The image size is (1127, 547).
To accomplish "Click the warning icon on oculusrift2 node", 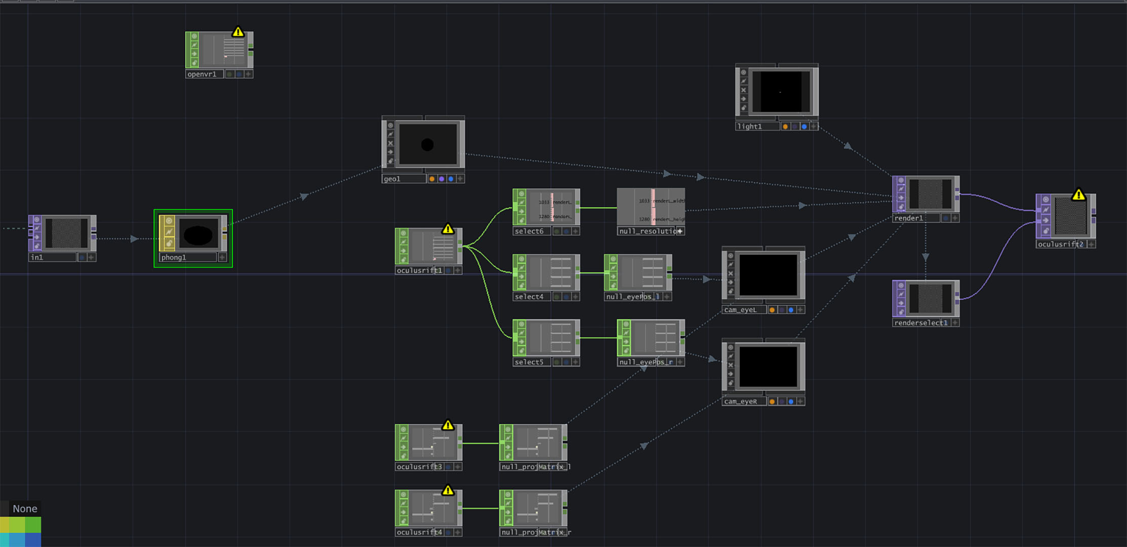I will point(1078,194).
